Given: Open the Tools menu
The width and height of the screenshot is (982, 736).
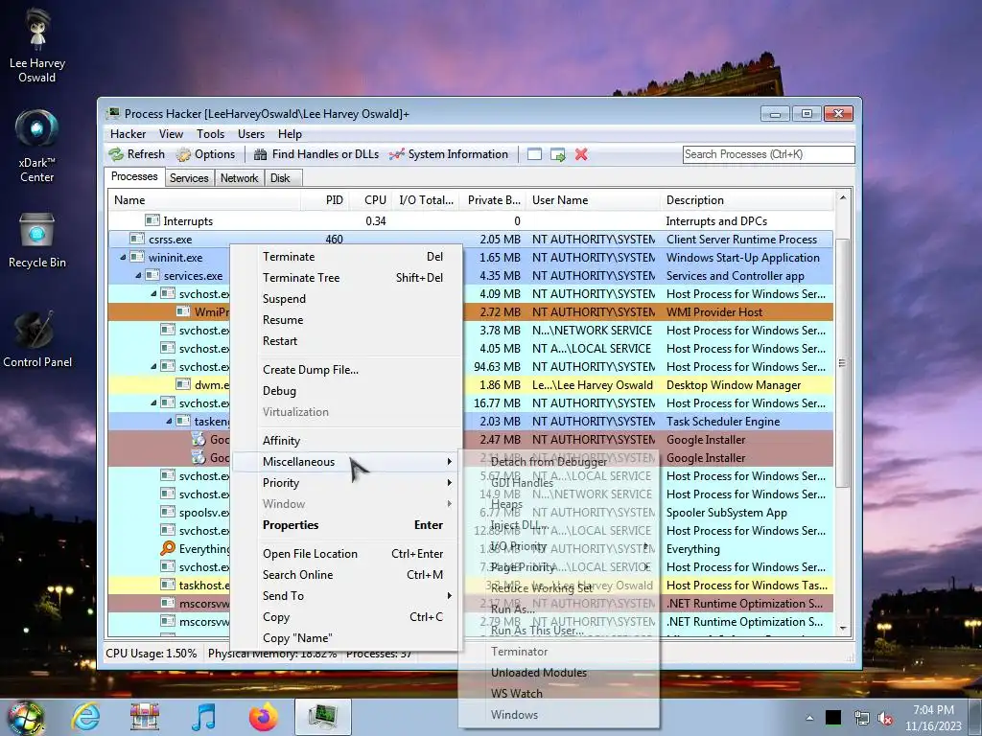Looking at the screenshot, I should pyautogui.click(x=210, y=134).
